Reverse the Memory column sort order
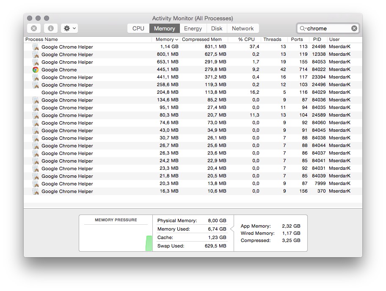The height and width of the screenshot is (291, 386). click(167, 39)
